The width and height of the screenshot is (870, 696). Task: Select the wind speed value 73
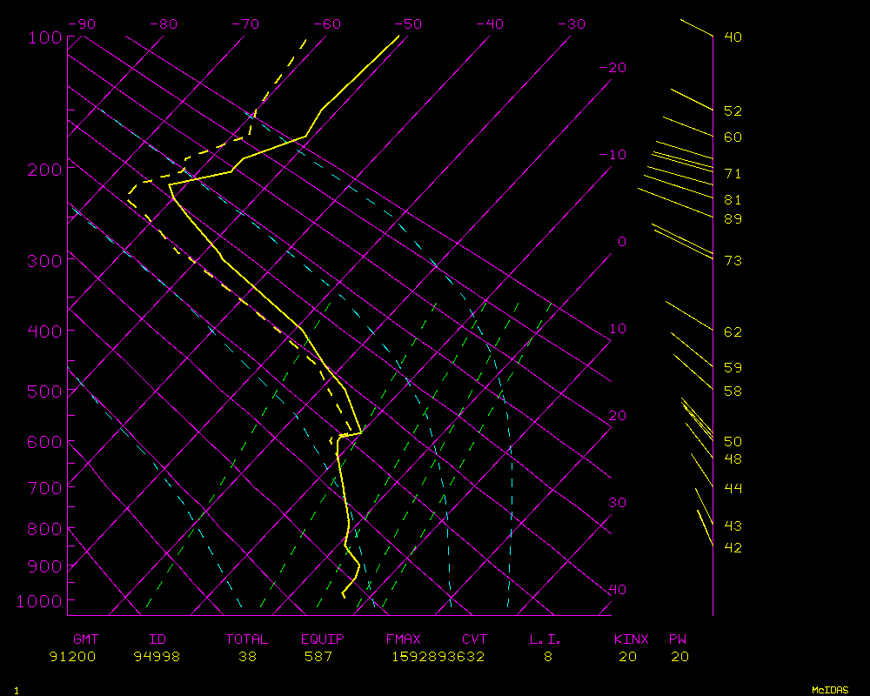733,261
